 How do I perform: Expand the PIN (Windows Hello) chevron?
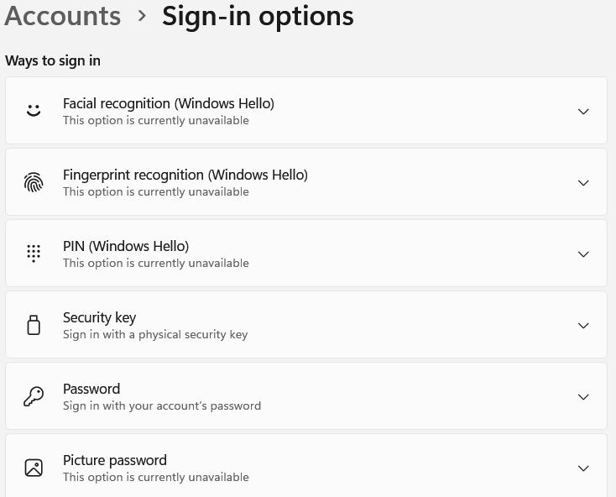pyautogui.click(x=583, y=254)
